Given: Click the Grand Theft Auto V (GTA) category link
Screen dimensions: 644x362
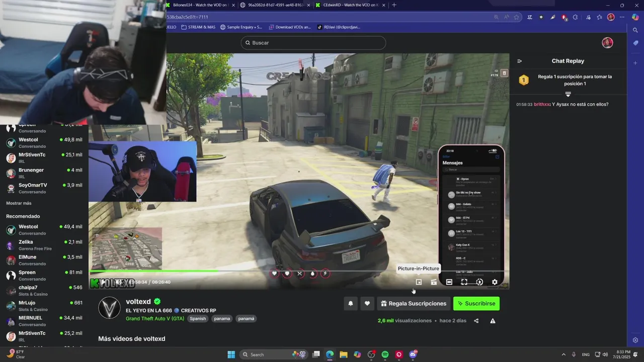Looking at the screenshot, I should [155, 319].
